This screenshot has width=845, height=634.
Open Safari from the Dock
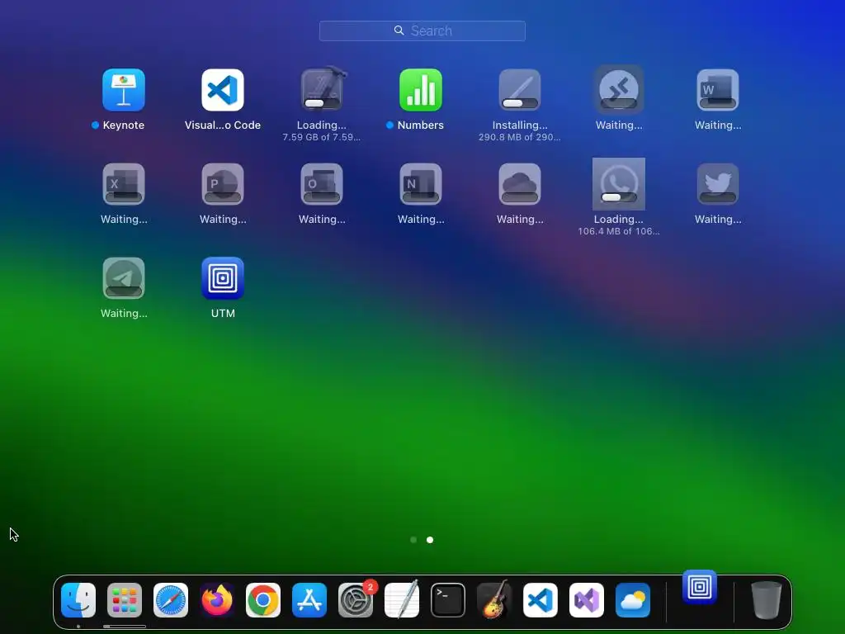(x=171, y=600)
